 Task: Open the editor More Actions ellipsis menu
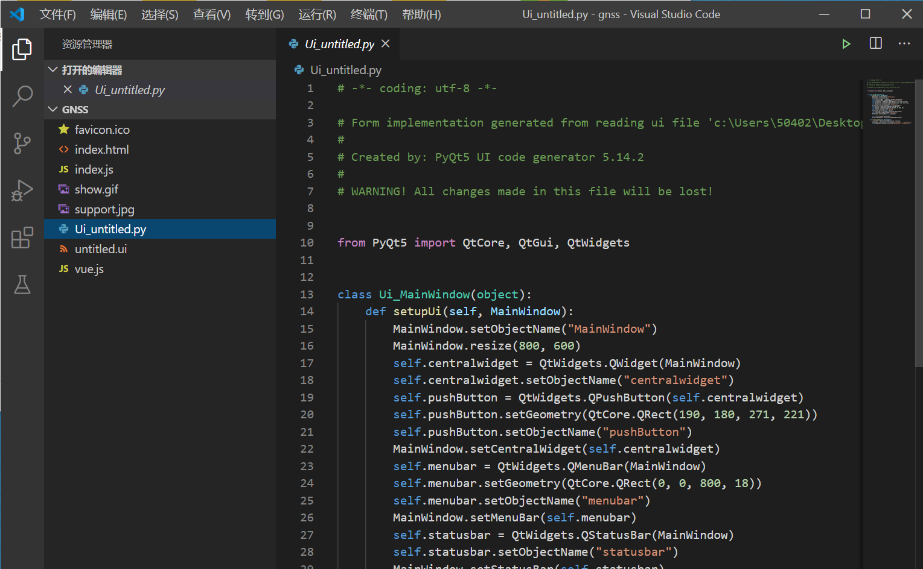pyautogui.click(x=904, y=44)
